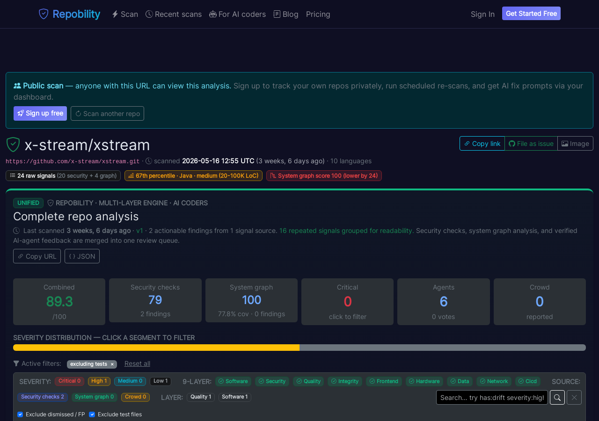599x421 pixels.
Task: Click the funnel icon by Active filters
Action: [x=16, y=363]
